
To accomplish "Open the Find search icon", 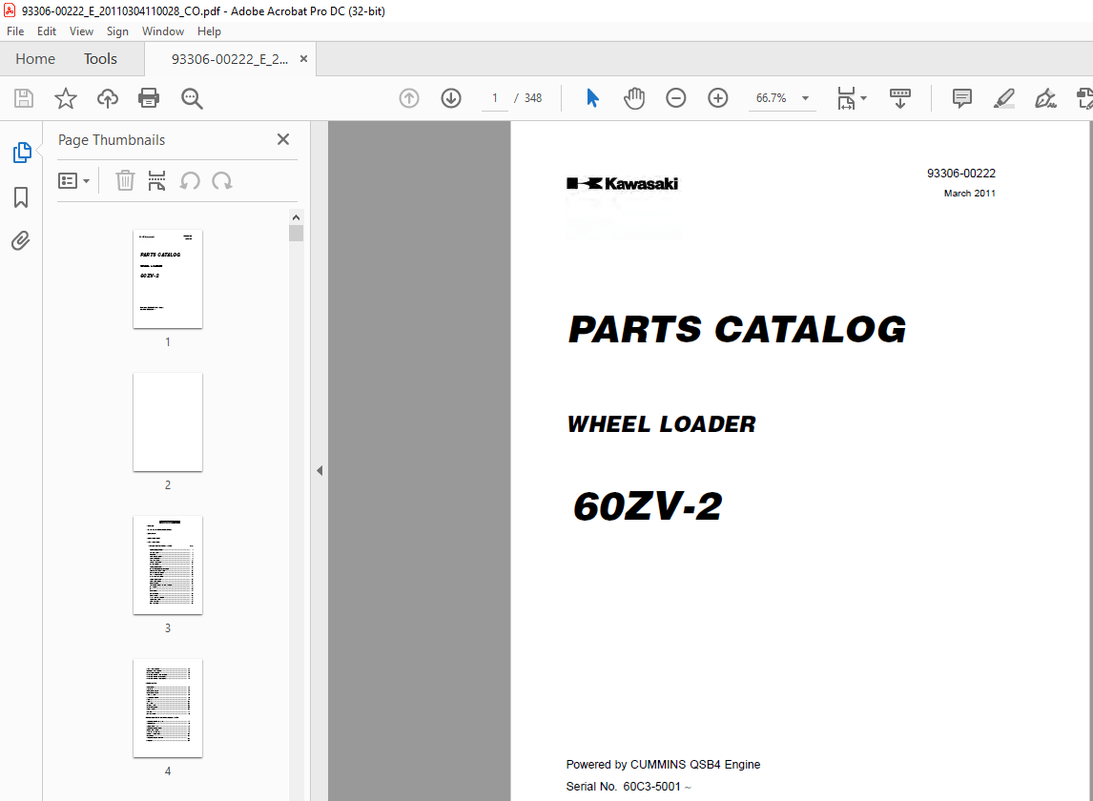I will coord(192,98).
